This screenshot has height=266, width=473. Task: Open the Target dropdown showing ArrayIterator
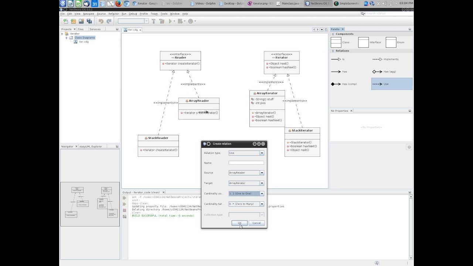tap(262, 183)
